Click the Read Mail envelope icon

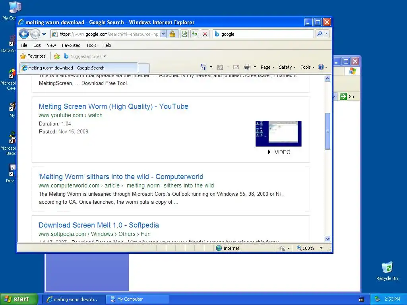pos(236,67)
